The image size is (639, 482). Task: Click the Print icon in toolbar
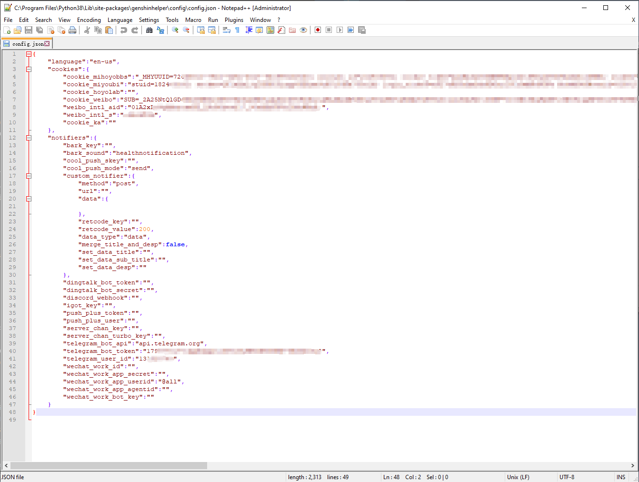click(72, 30)
